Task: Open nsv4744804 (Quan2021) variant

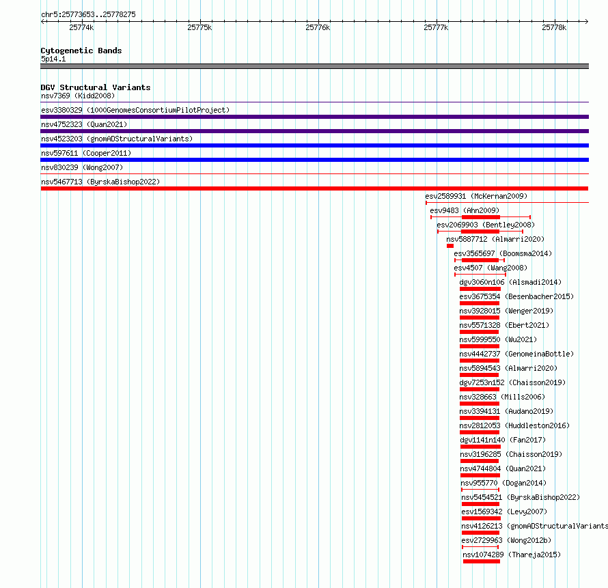Action: point(503,468)
